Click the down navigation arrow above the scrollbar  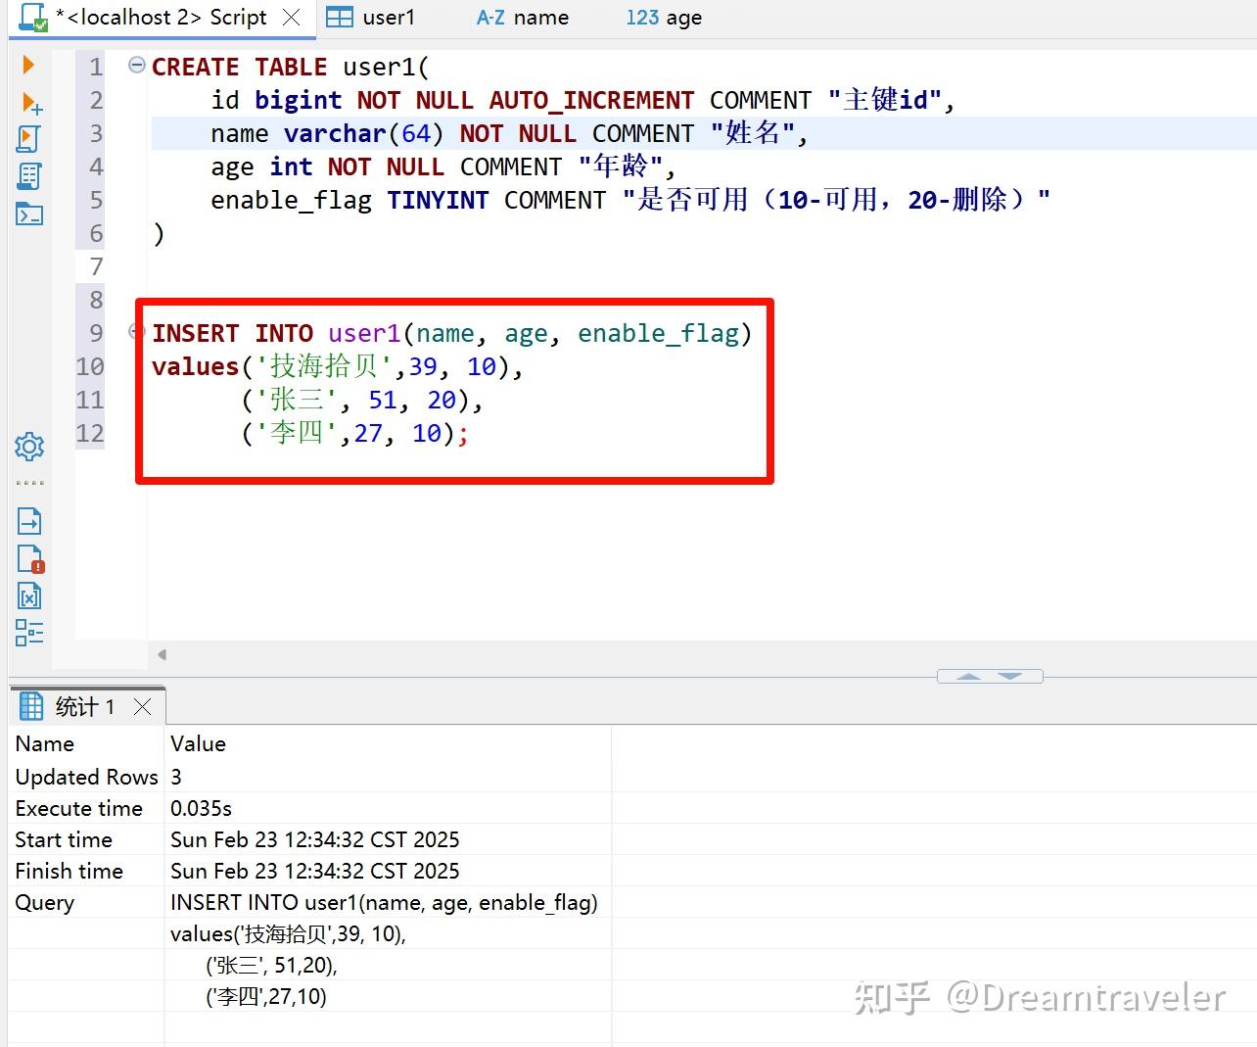coord(1010,676)
